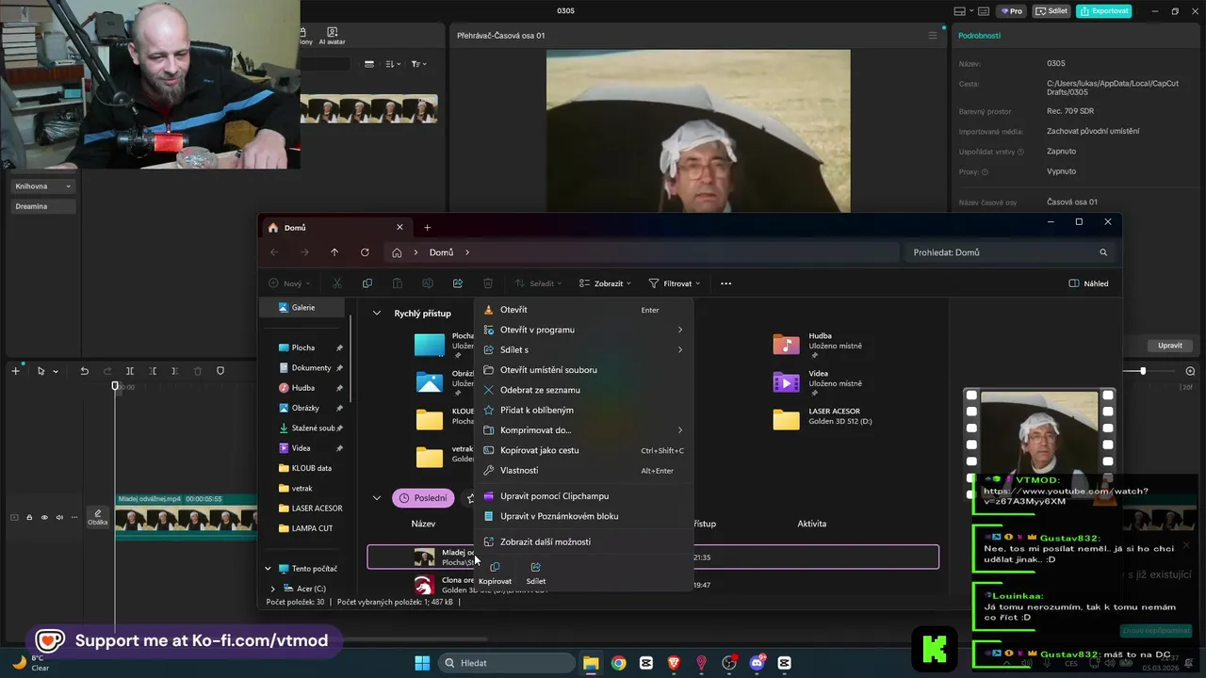
Task: Click the CapCut split clip icon
Action: [x=130, y=371]
